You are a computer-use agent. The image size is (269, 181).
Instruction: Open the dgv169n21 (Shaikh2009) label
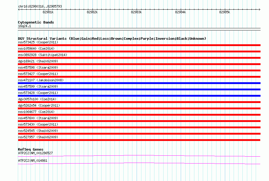[x=38, y=61]
